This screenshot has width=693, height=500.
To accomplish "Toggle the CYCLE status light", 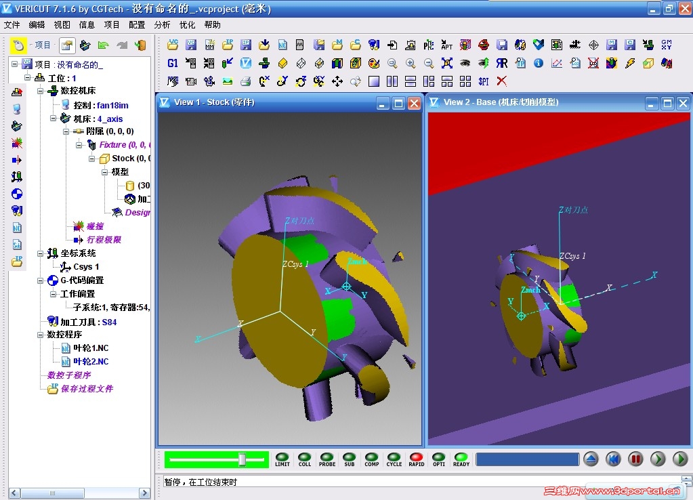I will 394,459.
